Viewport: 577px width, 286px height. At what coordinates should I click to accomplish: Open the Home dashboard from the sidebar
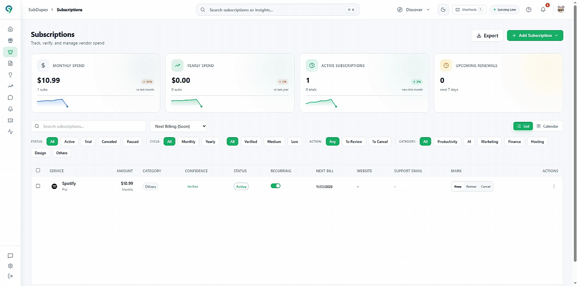(x=10, y=29)
